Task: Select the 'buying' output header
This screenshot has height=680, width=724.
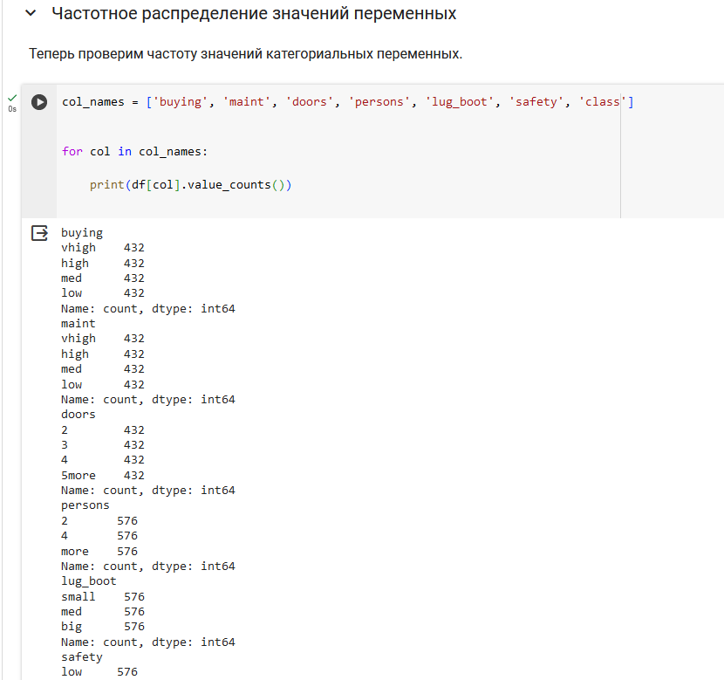Action: point(82,233)
